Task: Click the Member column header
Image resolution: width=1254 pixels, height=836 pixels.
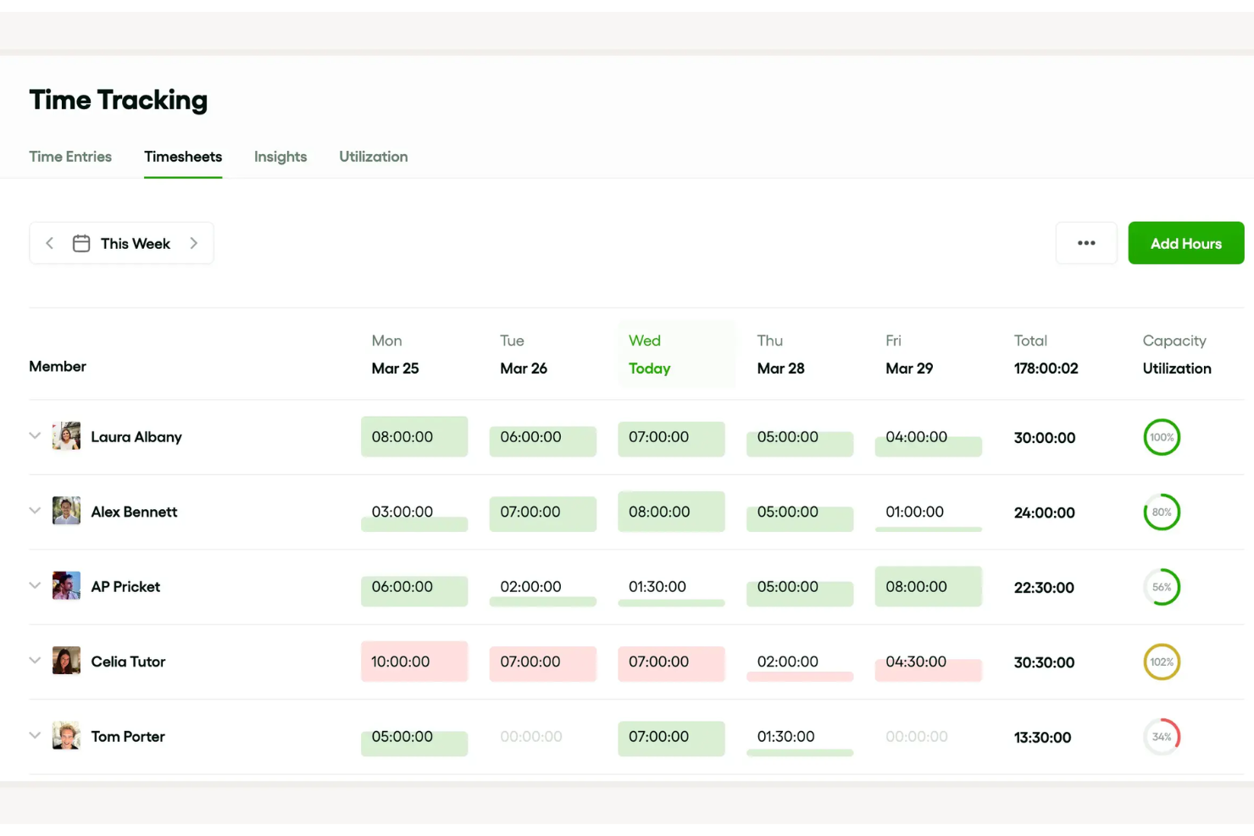Action: coord(58,367)
